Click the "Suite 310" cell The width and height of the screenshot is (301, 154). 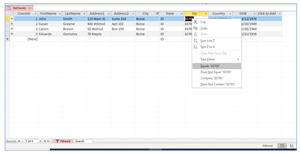(x=123, y=19)
